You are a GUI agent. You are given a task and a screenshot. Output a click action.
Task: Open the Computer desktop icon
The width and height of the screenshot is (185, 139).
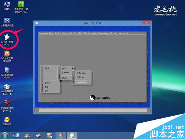(x=7, y=6)
